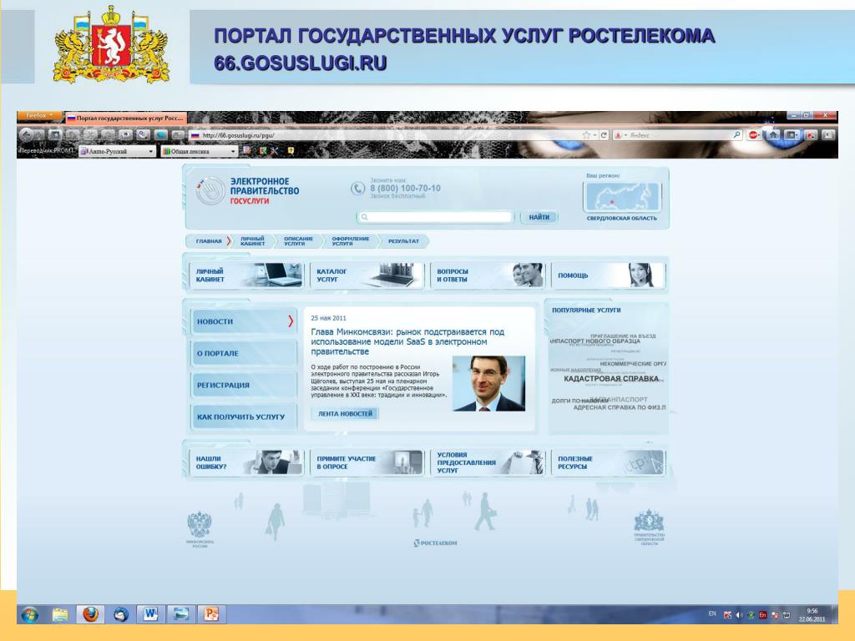Click the НАЙТИ search button
The width and height of the screenshot is (855, 641).
(539, 217)
